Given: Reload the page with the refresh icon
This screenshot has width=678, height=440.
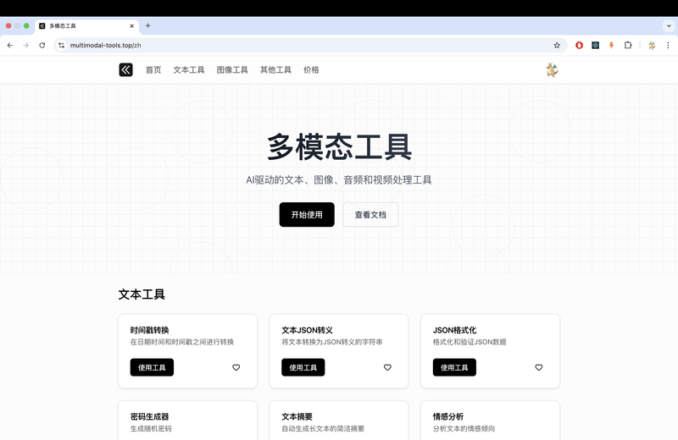Looking at the screenshot, I should 42,45.
